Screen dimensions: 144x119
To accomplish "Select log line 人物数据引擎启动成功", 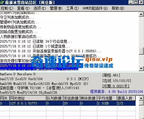I will (21, 37).
